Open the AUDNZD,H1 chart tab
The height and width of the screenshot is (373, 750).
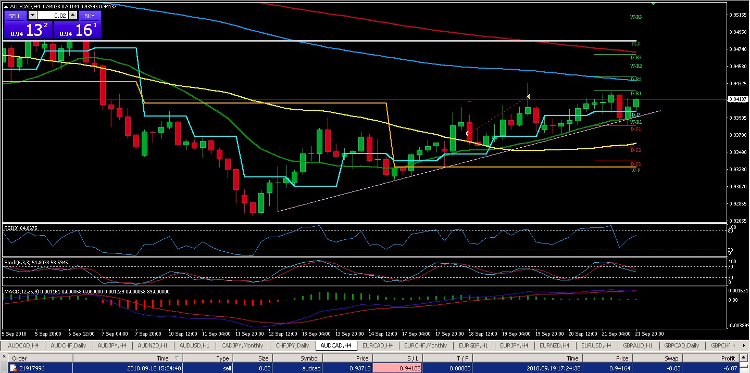pyautogui.click(x=154, y=345)
